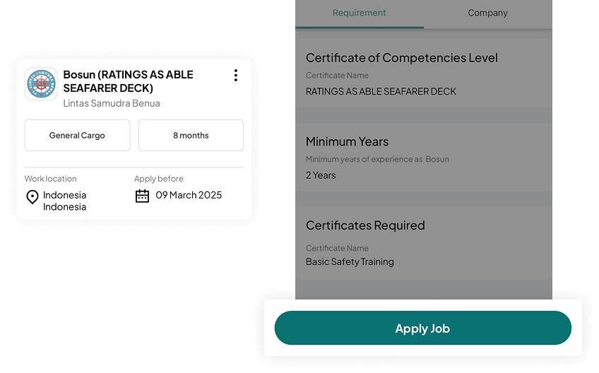Click the calendar icon beside apply date

pyautogui.click(x=142, y=196)
